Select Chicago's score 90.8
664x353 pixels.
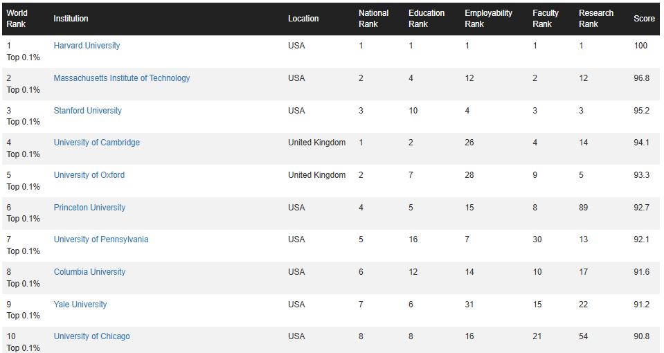point(642,336)
